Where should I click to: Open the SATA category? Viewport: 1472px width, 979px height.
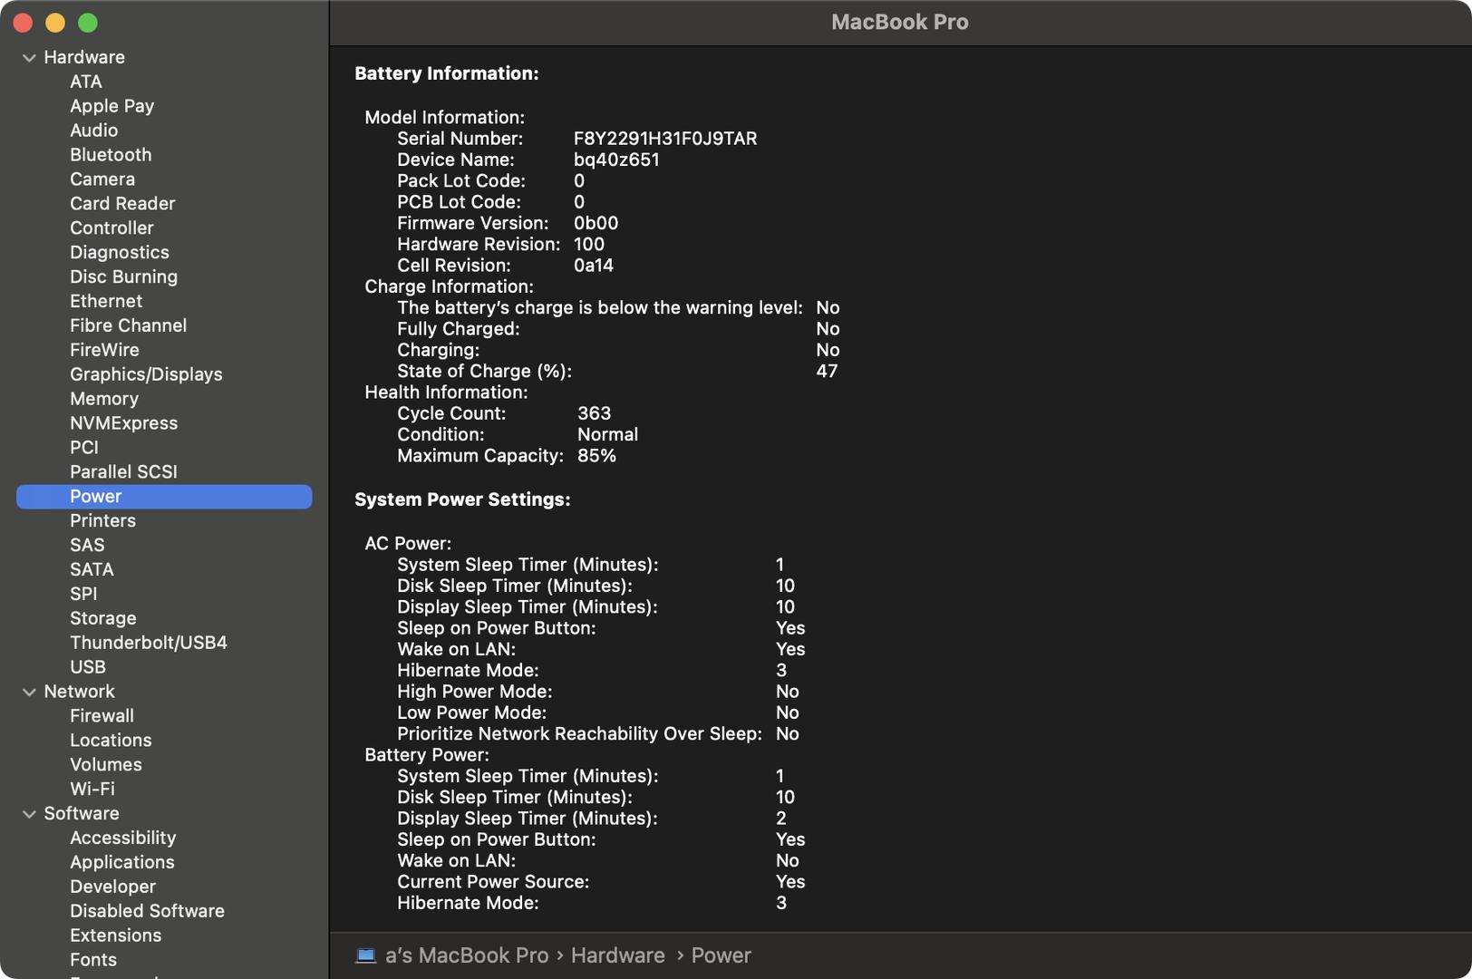(x=92, y=570)
